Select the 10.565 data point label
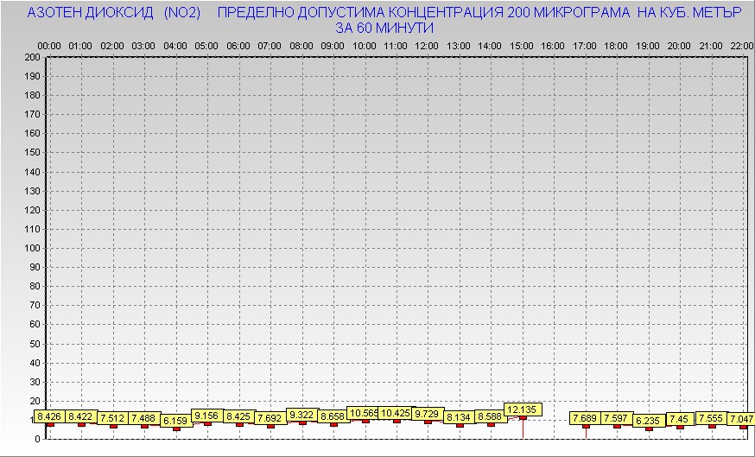 [x=364, y=413]
